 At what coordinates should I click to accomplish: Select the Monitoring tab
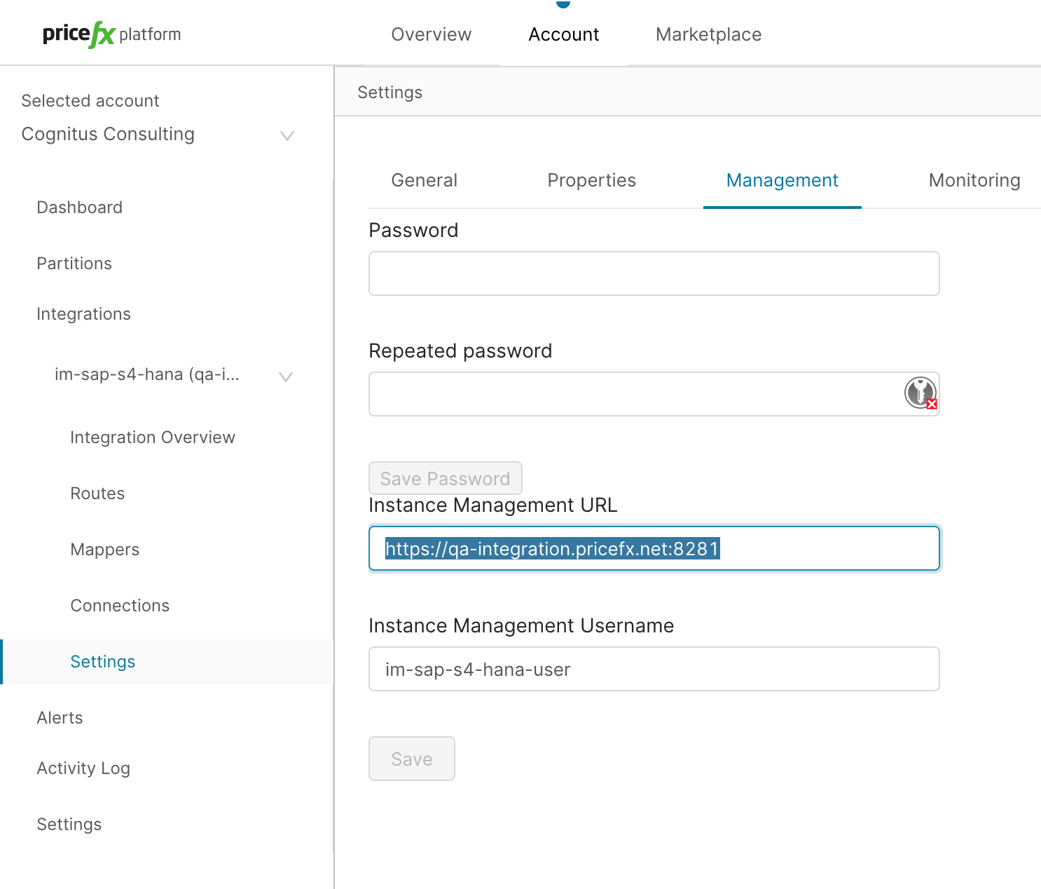click(x=974, y=181)
